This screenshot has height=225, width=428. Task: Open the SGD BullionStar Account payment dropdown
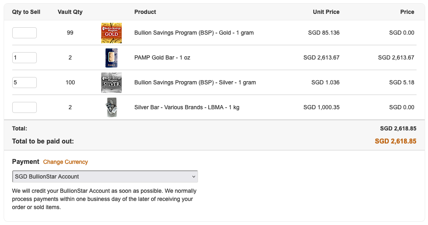click(x=105, y=176)
